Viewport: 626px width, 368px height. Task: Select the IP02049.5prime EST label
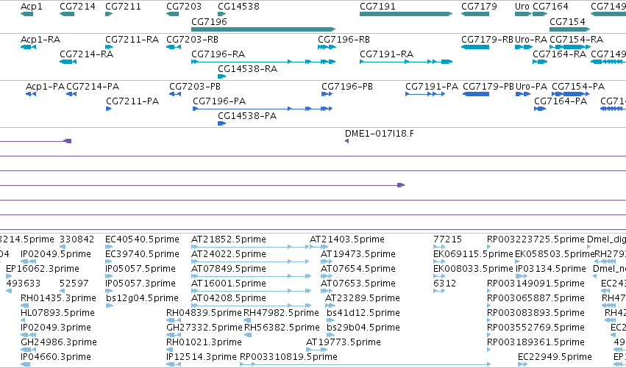[x=56, y=254]
